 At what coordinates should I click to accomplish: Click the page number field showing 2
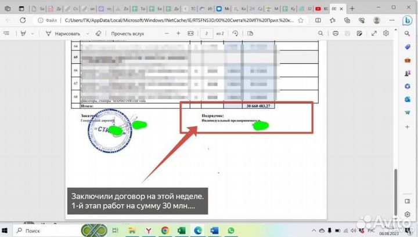click(206, 34)
